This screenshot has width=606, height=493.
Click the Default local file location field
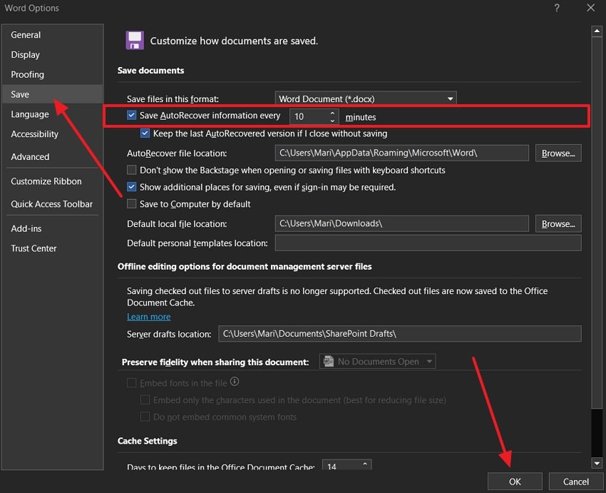click(401, 224)
